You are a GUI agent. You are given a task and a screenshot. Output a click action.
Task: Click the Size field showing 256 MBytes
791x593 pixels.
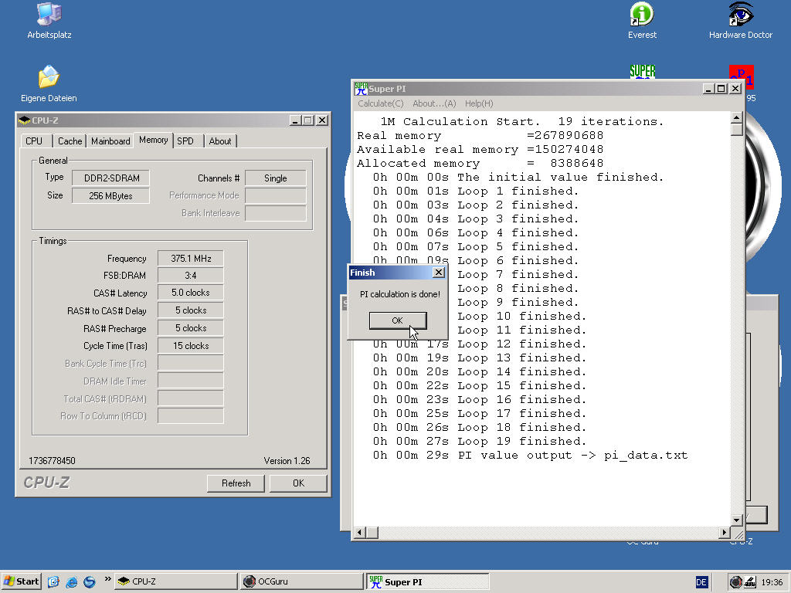click(111, 195)
